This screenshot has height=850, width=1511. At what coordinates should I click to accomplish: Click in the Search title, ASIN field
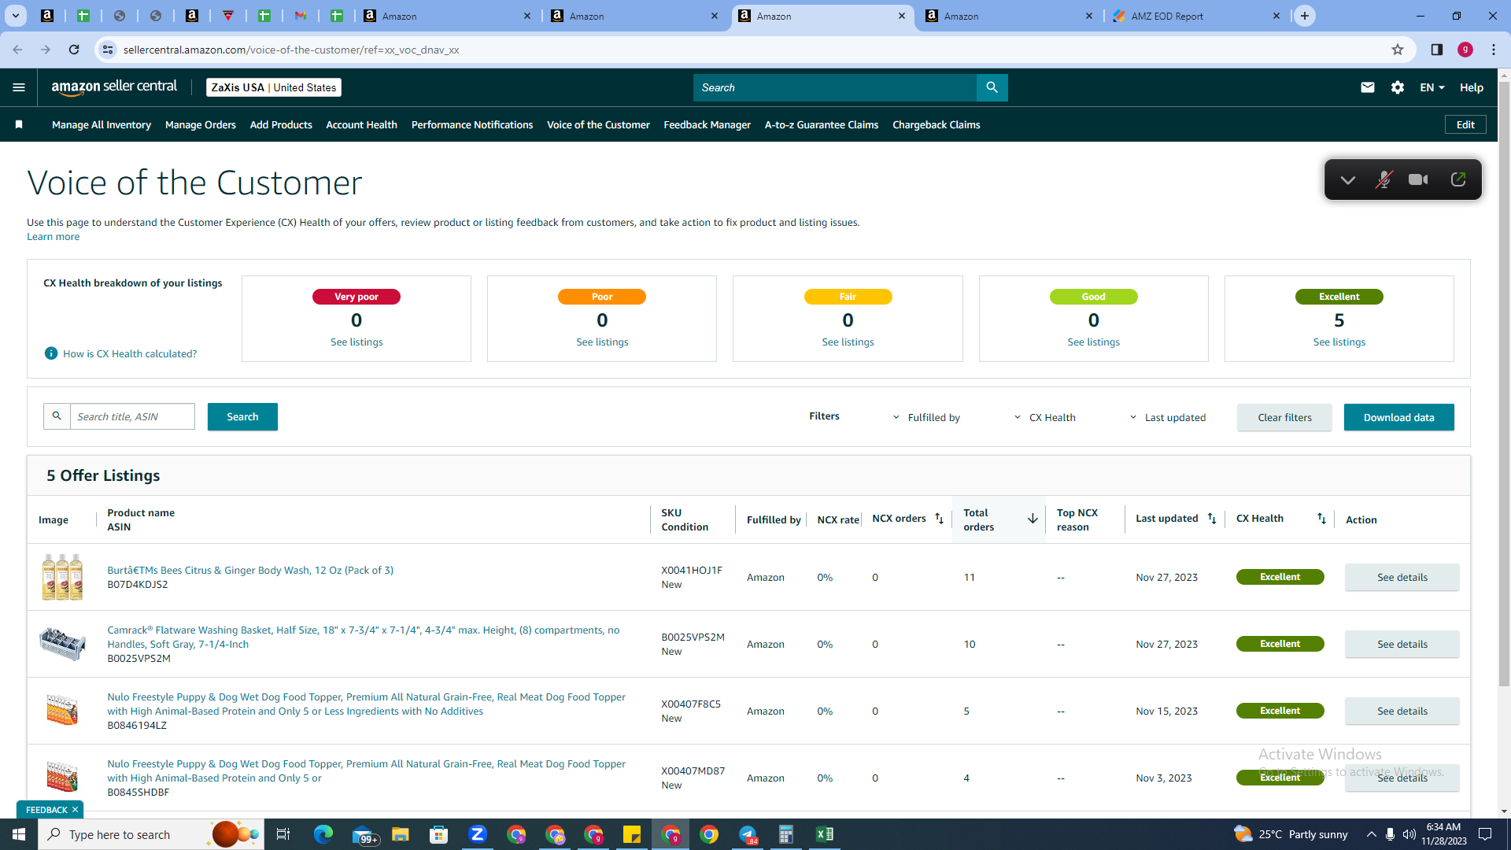132,416
